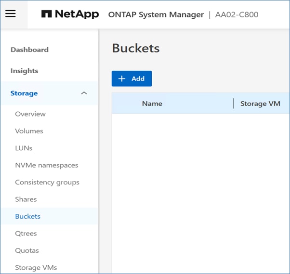The height and width of the screenshot is (274, 290).
Task: Navigate to Volumes
Action: tap(29, 131)
